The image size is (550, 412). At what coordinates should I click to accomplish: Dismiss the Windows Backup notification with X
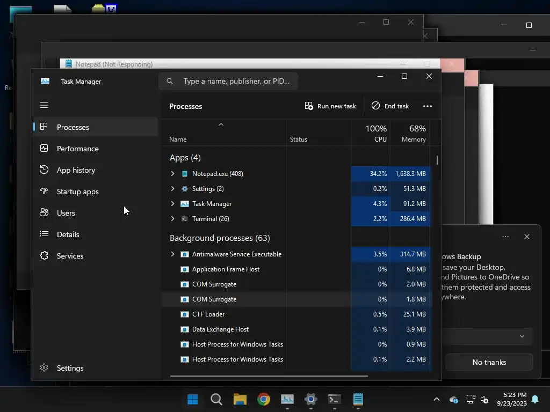(527, 237)
